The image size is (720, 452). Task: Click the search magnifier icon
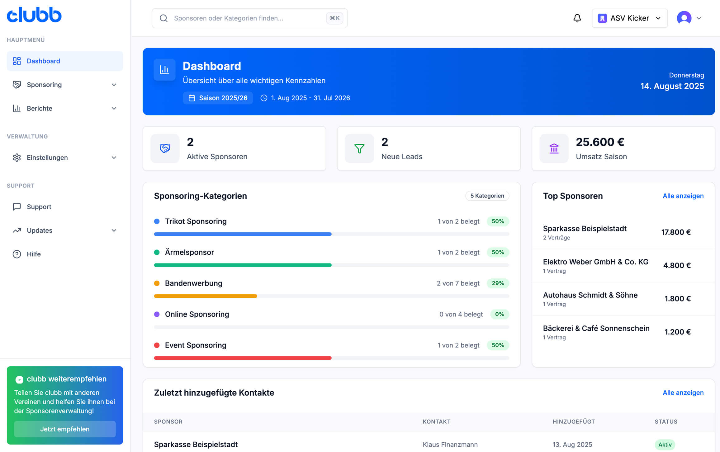pyautogui.click(x=163, y=18)
